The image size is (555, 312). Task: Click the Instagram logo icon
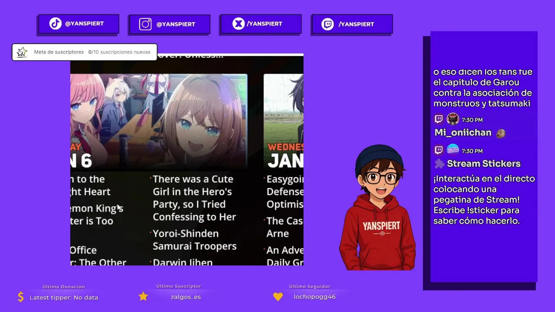tap(145, 24)
